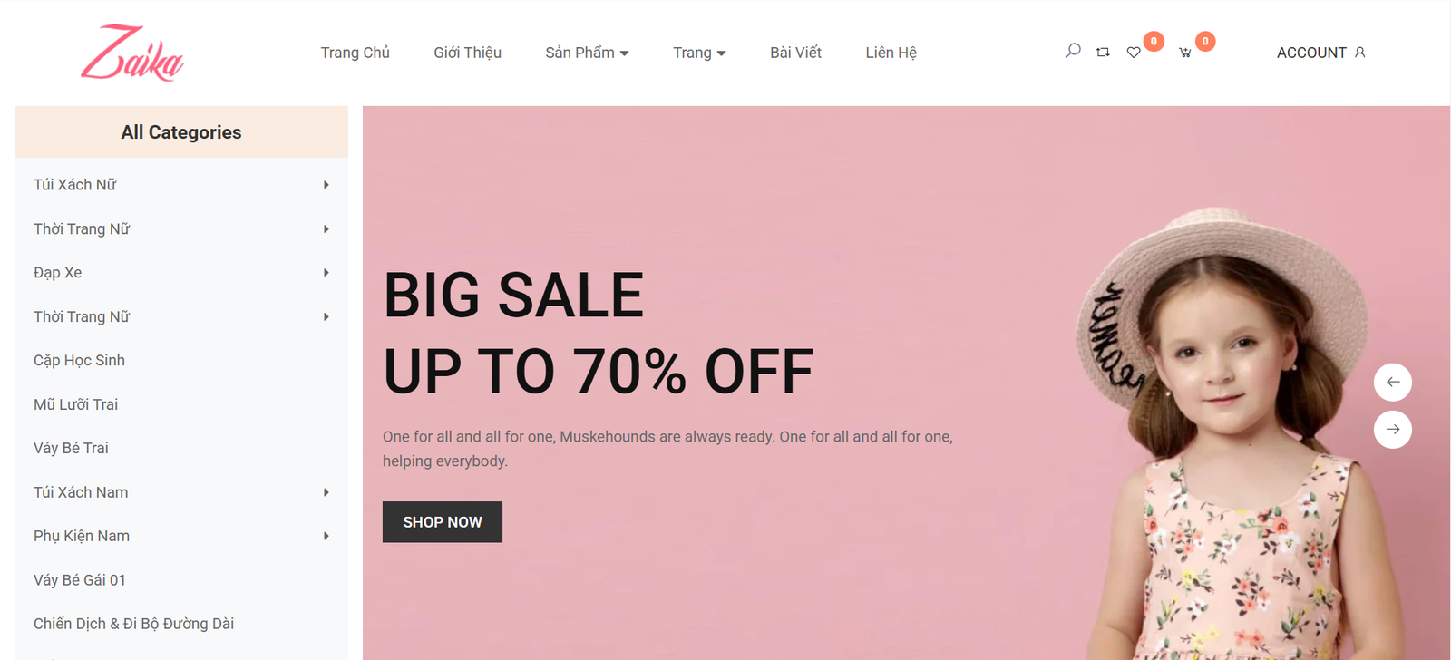Go to previous slide with left arrow
This screenshot has width=1451, height=660.
[x=1393, y=382]
